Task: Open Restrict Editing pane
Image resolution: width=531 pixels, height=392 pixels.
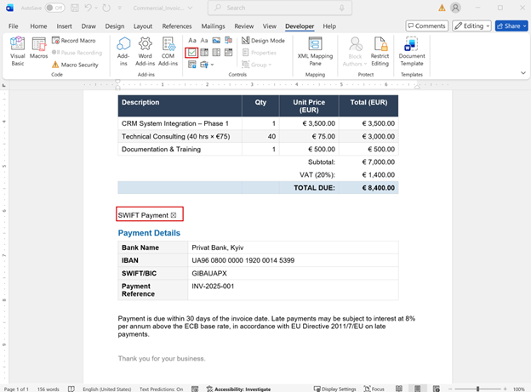Action: point(380,51)
